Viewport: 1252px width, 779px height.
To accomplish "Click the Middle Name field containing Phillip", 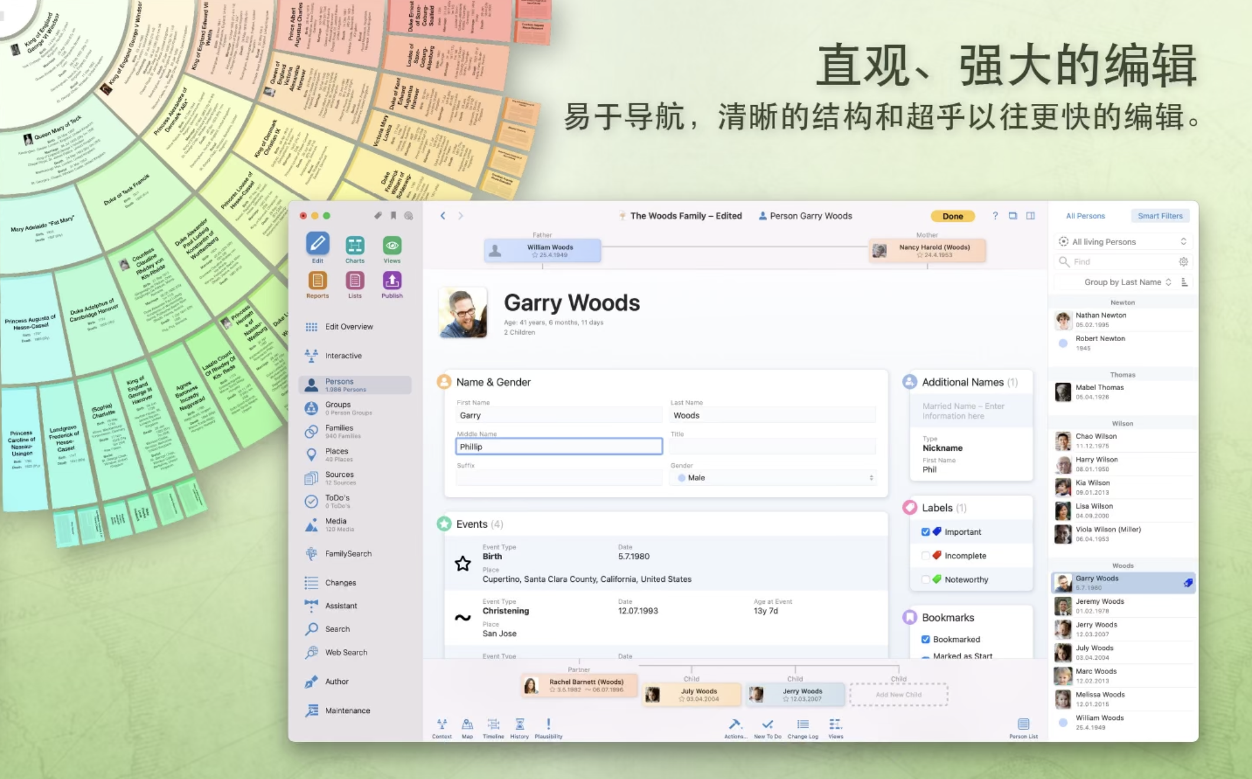I will 559,447.
